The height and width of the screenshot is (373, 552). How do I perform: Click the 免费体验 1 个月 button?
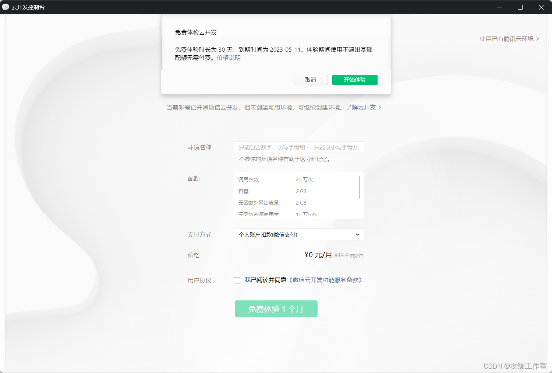(x=276, y=309)
